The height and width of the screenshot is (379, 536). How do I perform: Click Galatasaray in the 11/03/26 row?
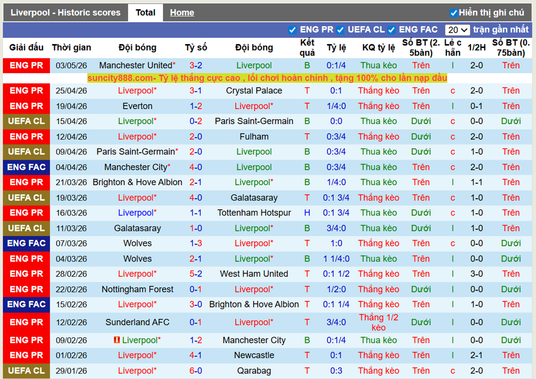[x=137, y=228]
